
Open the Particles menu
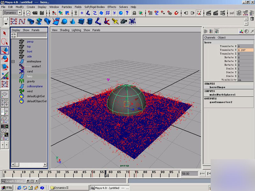click(67, 7)
